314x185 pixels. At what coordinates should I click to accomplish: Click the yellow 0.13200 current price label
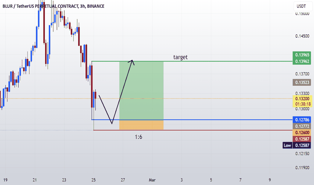[302, 99]
